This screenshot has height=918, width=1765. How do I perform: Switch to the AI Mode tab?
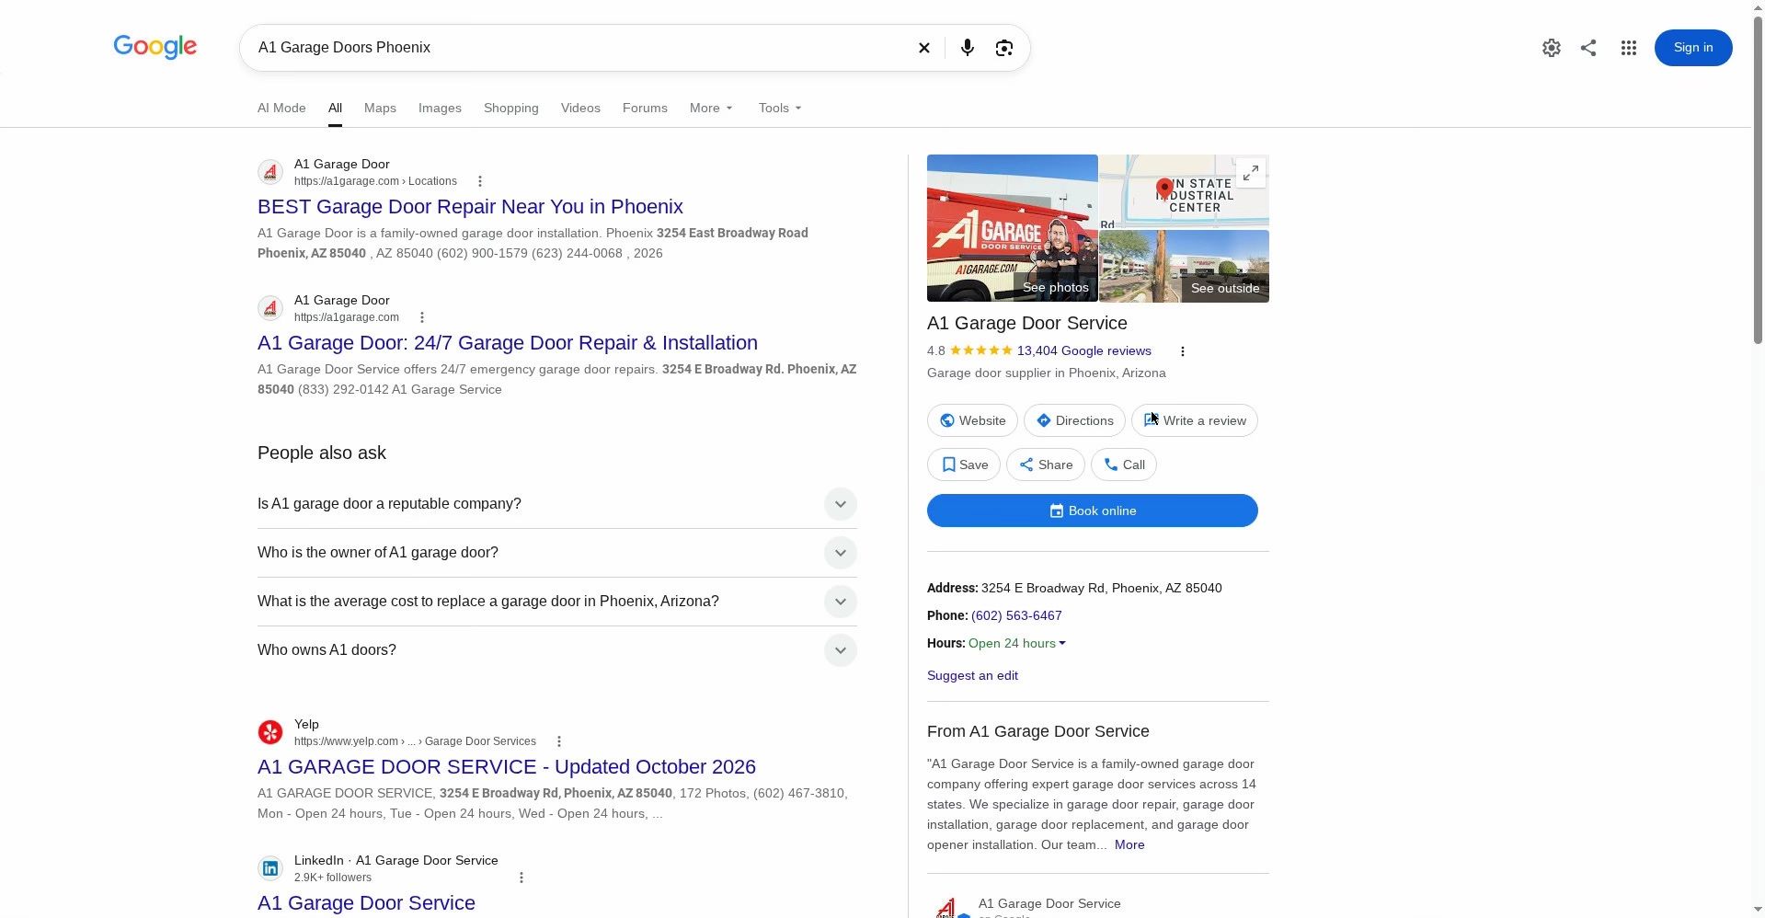[281, 108]
